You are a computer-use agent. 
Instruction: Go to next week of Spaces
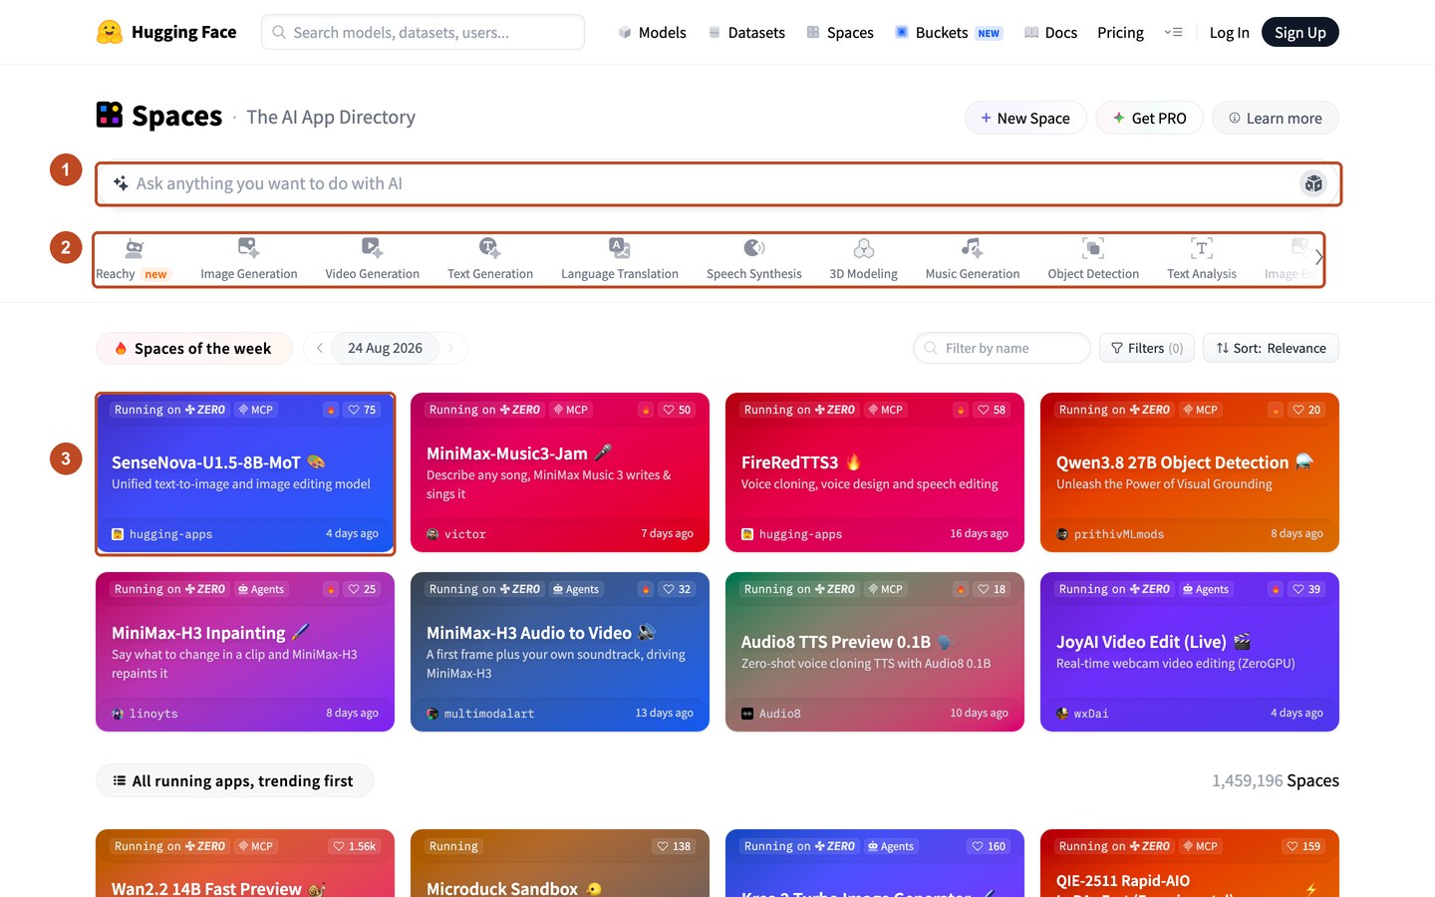point(450,348)
